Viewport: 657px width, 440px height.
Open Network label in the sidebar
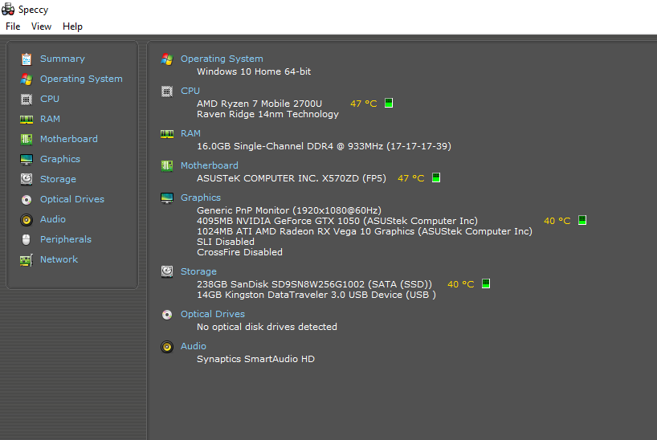(59, 259)
